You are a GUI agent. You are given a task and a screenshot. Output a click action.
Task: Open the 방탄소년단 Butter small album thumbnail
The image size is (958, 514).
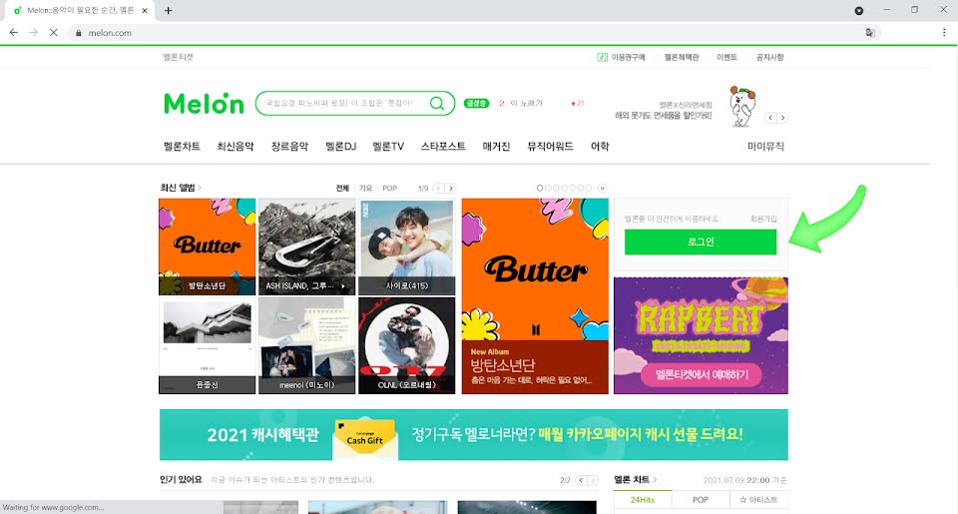pyautogui.click(x=208, y=247)
